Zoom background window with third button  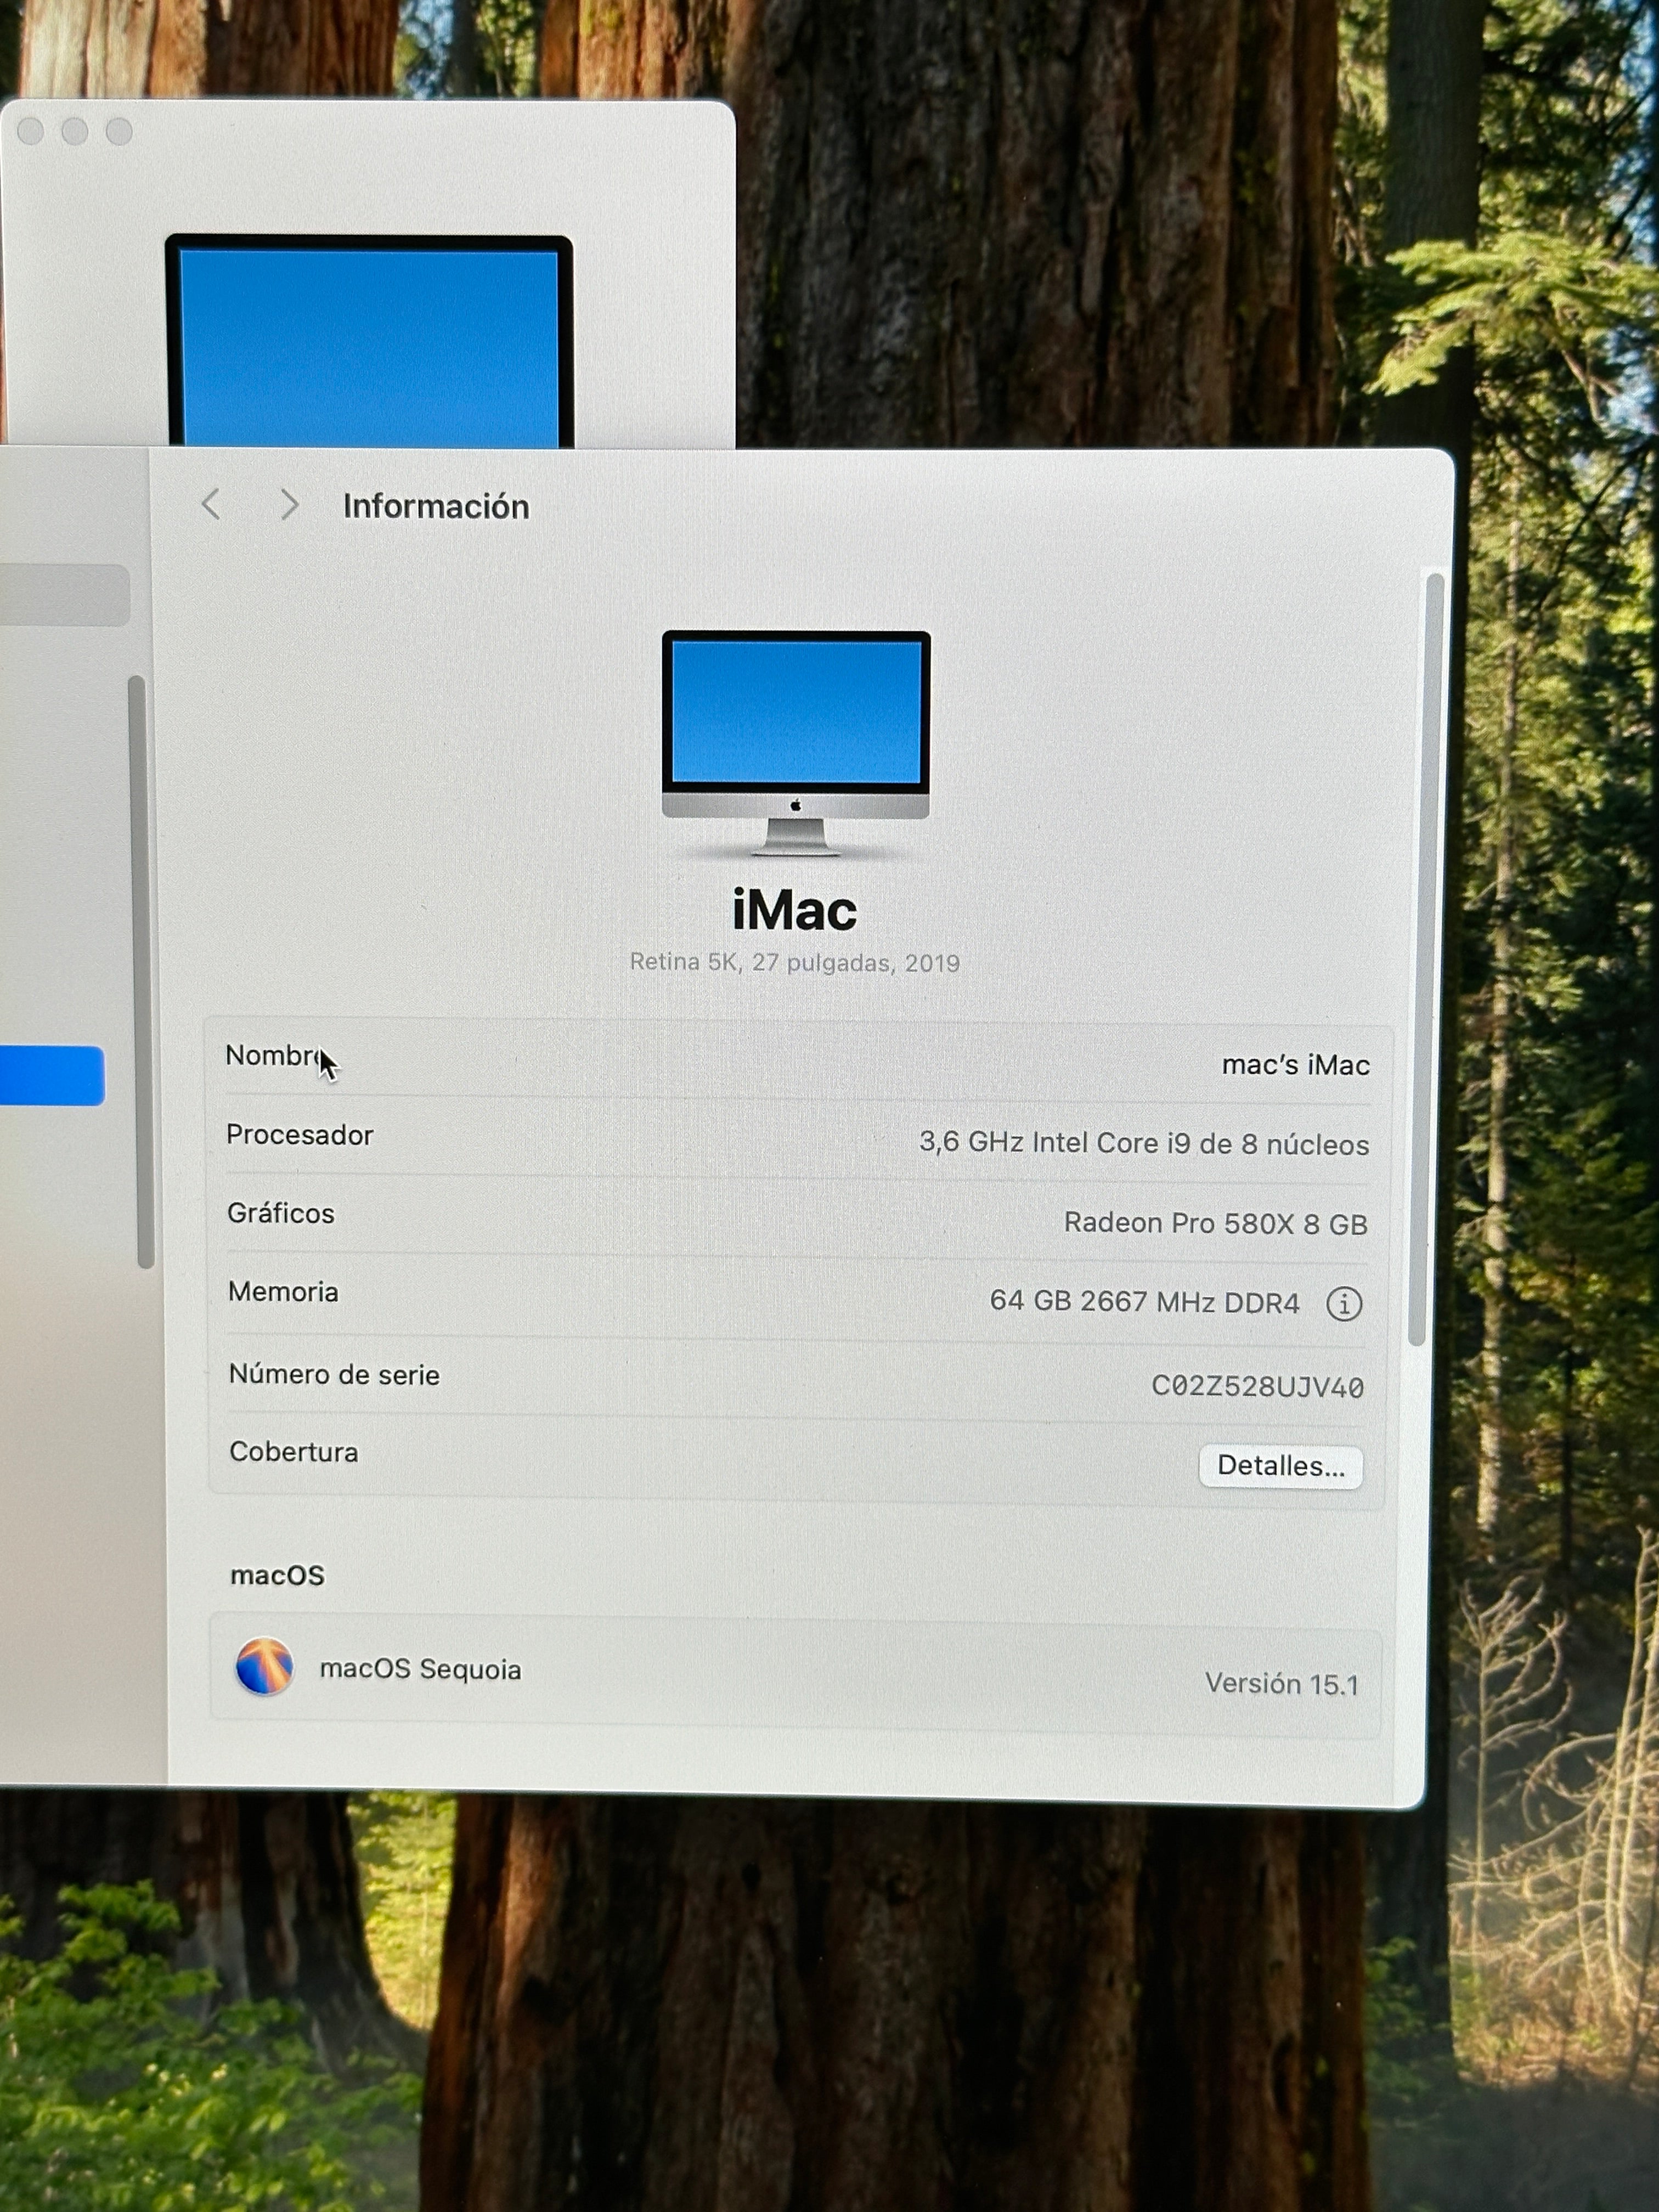click(x=119, y=131)
